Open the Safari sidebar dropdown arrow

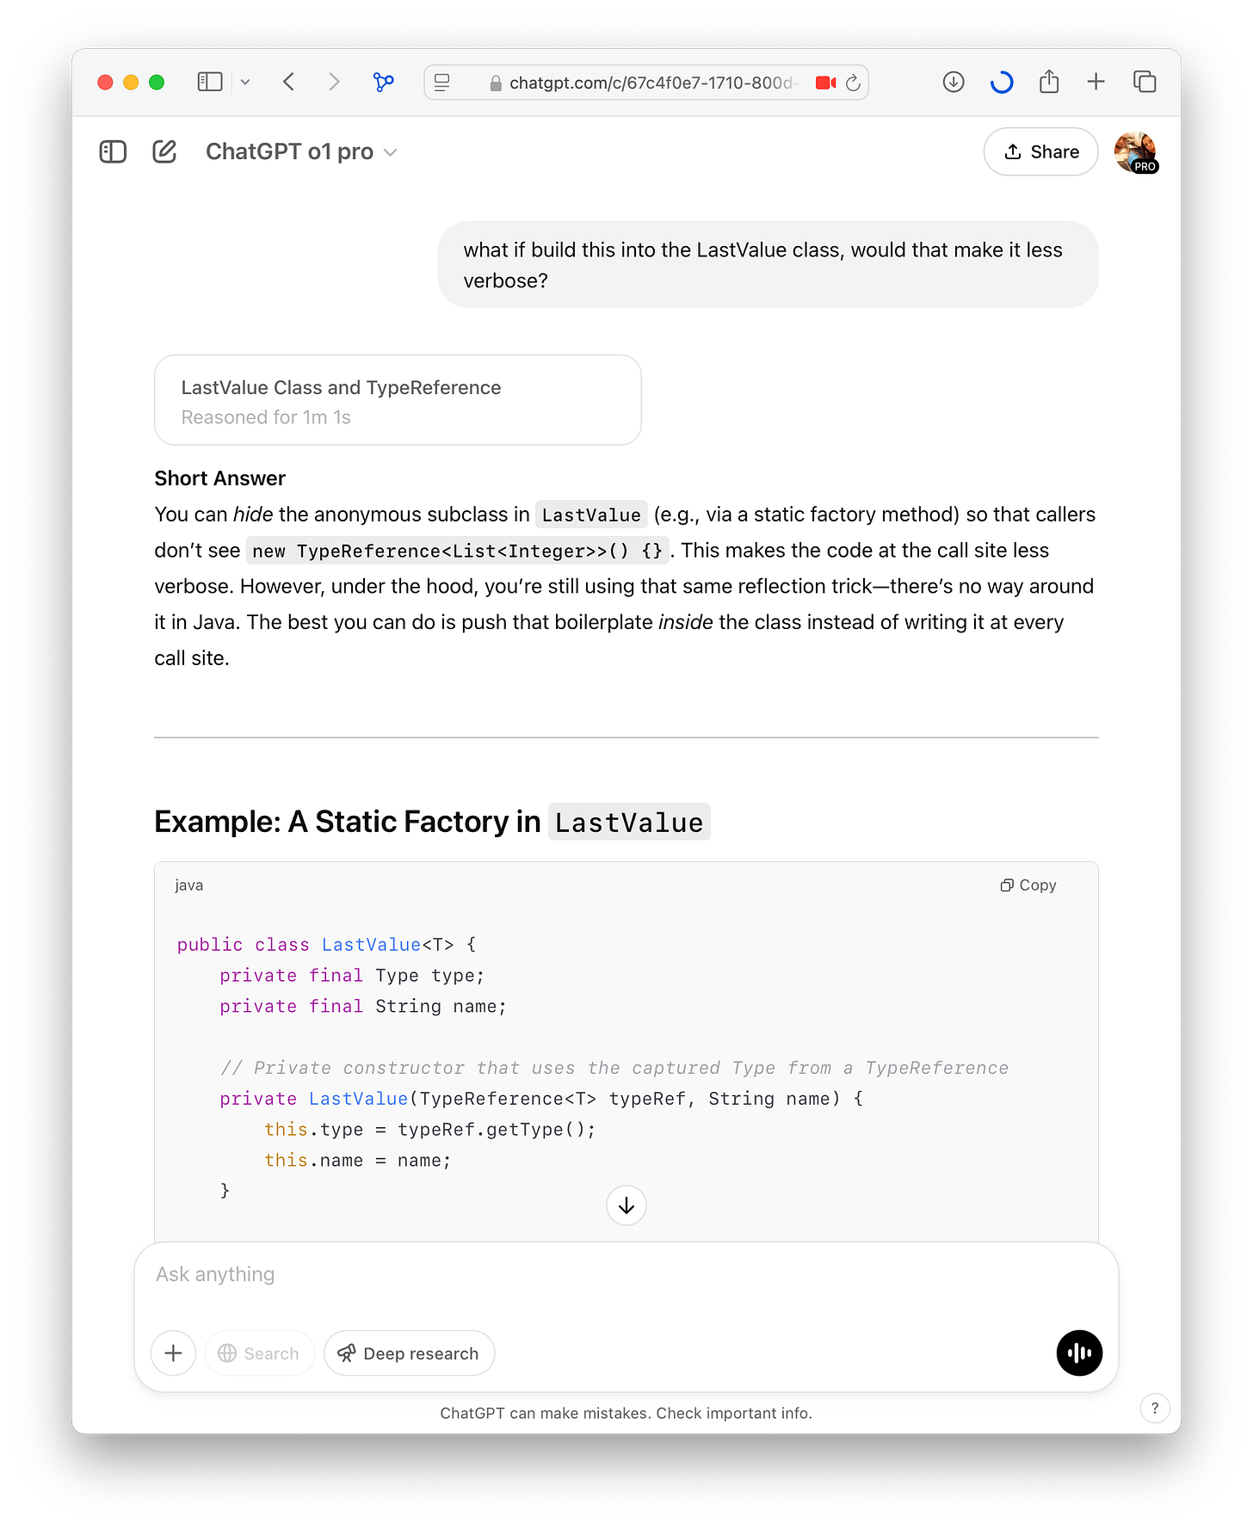tap(245, 82)
